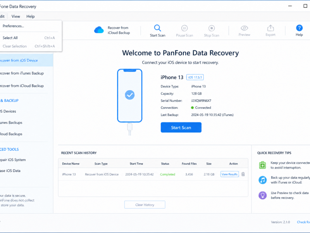Viewport: 310px width, 233px height.
Task: Click the Start Scan magnifier toolbar icon
Action: pyautogui.click(x=157, y=28)
